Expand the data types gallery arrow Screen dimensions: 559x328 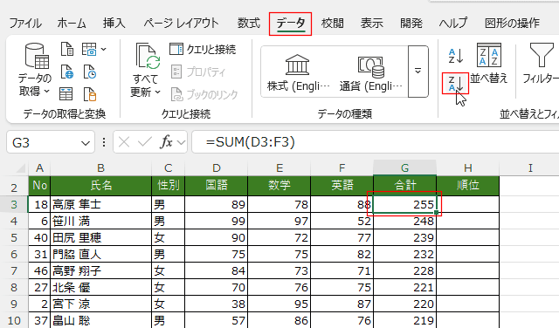coord(418,72)
